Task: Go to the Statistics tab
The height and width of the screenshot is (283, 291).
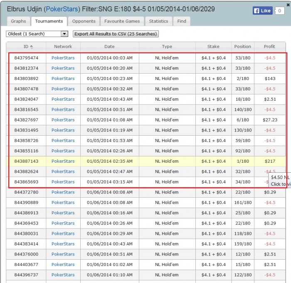Action: (158, 21)
